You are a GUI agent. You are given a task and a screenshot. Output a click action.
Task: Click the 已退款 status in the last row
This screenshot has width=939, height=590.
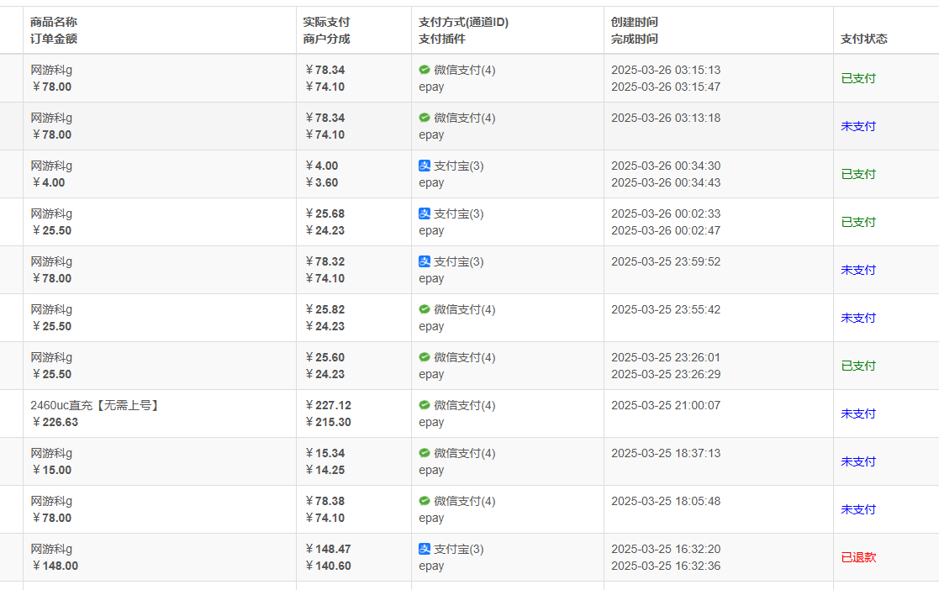pos(858,558)
